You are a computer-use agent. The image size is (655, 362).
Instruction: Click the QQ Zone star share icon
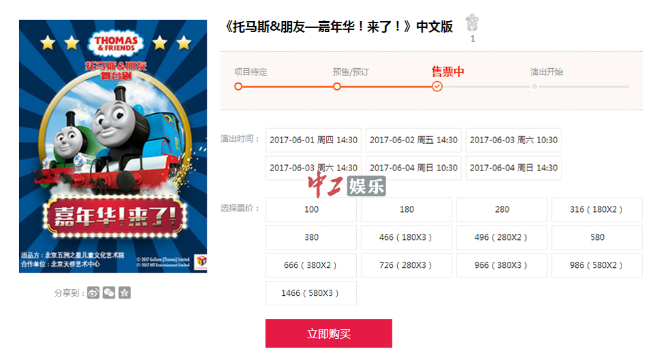coord(124,293)
